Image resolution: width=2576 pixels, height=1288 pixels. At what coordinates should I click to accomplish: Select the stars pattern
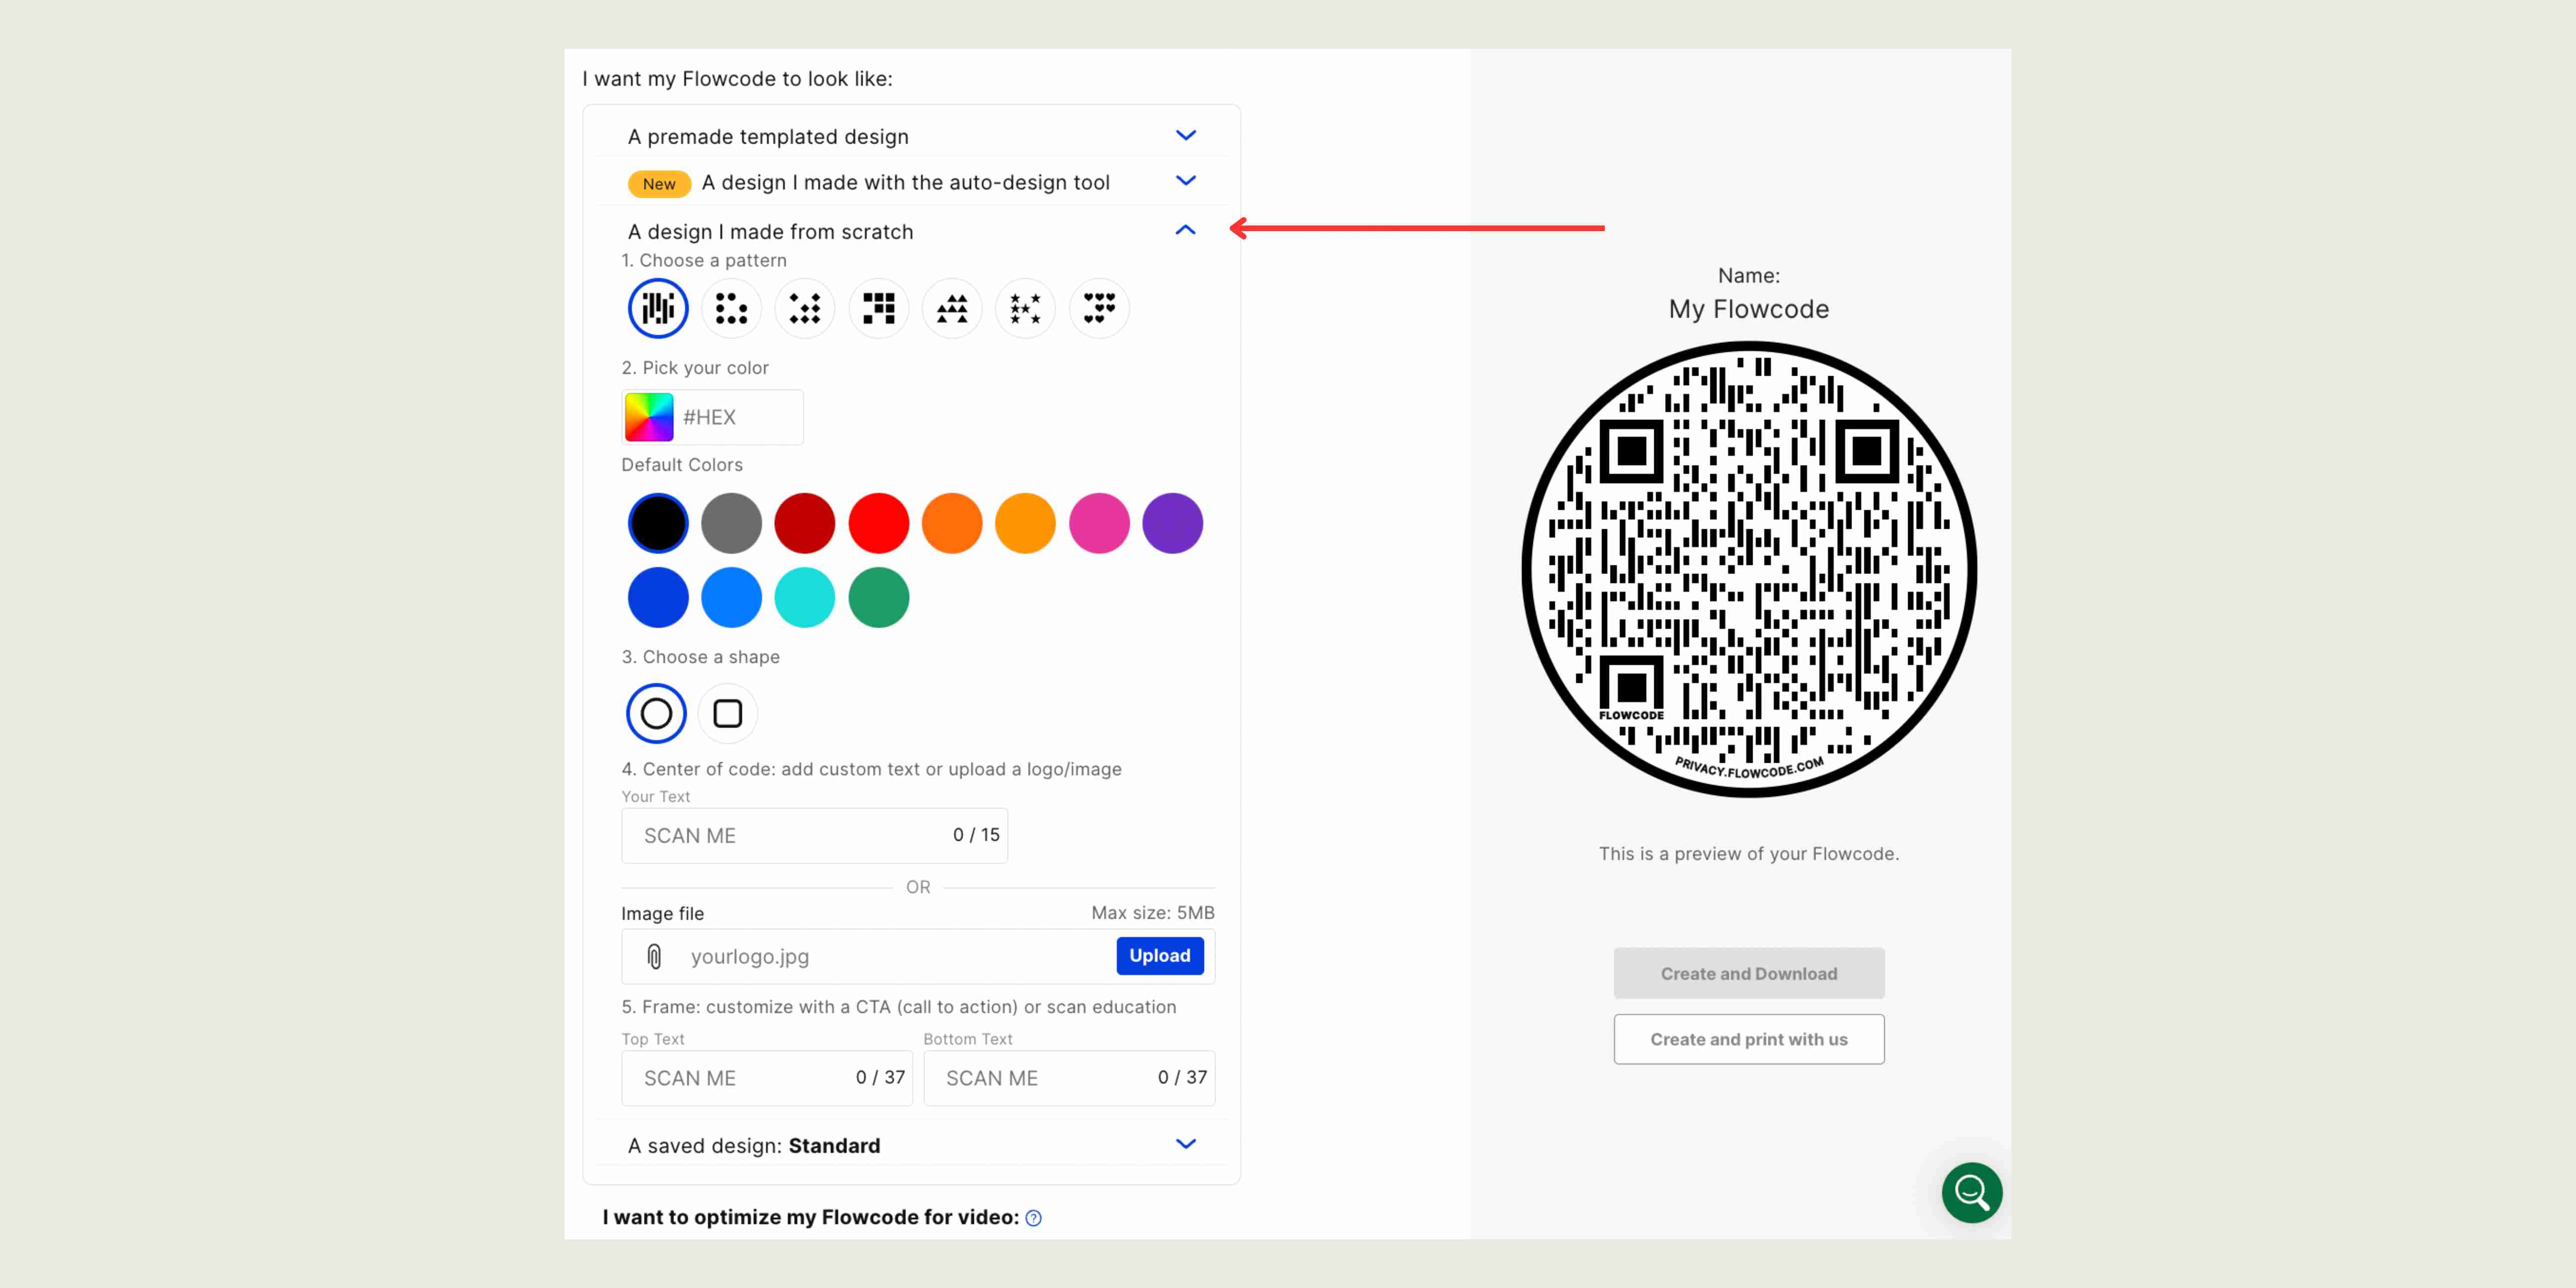tap(1025, 308)
